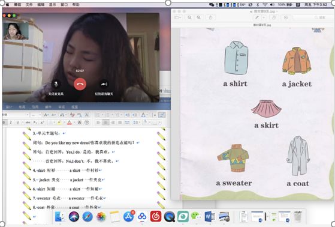Open NetEase Cloud Music in the Dock

point(156,217)
